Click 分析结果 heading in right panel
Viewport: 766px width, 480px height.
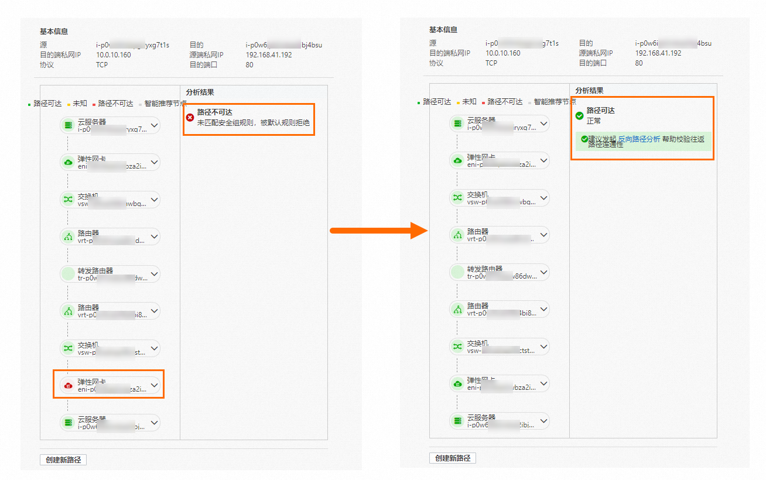(x=589, y=91)
